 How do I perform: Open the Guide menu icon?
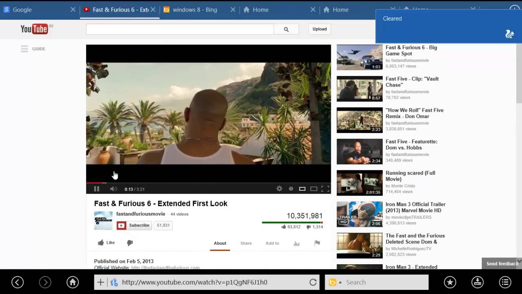(x=25, y=49)
